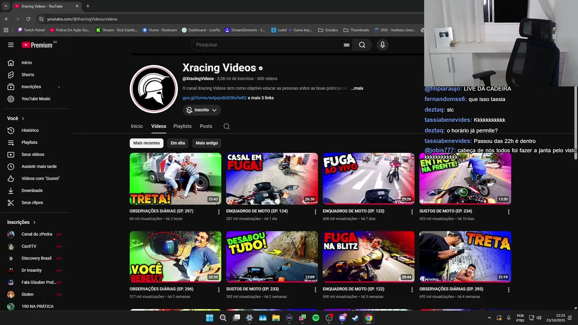Expand the Você section chevron
The width and height of the screenshot is (578, 325).
pos(23,118)
